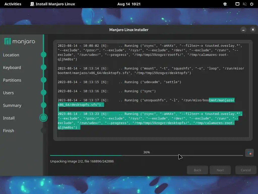This screenshot has width=258, height=194.
Task: Select the Finish step
Action: click(9, 131)
